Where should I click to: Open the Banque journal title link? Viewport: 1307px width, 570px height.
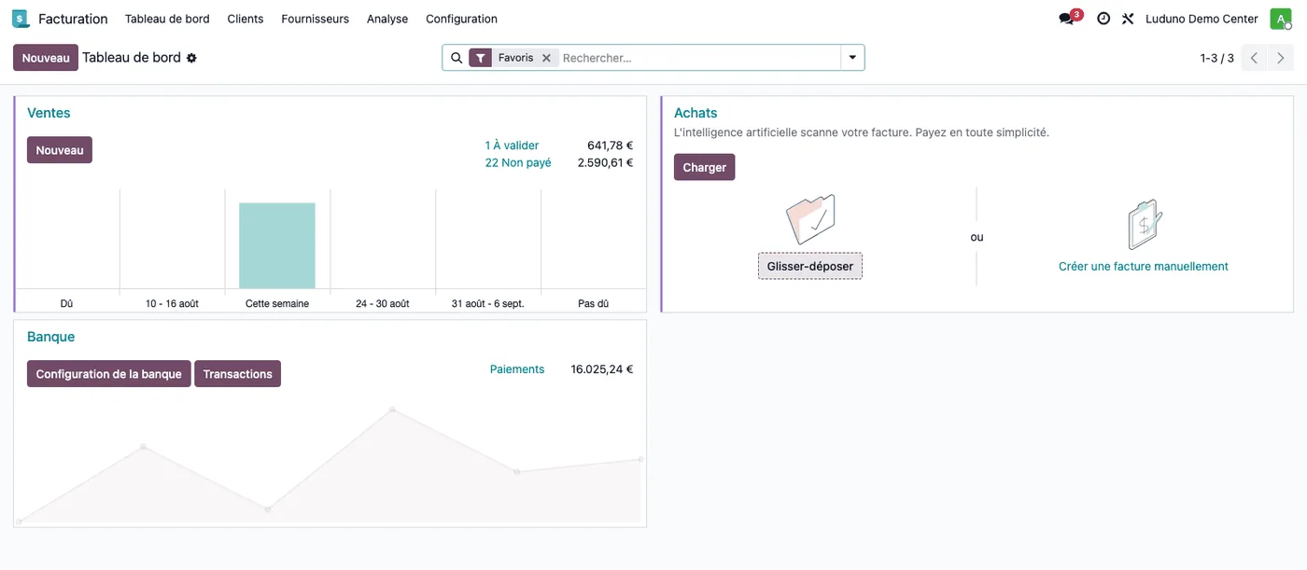point(50,337)
